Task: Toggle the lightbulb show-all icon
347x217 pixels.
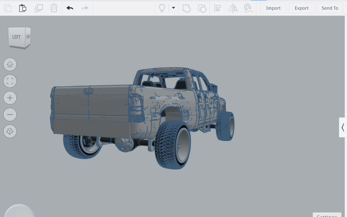Action: tap(162, 8)
